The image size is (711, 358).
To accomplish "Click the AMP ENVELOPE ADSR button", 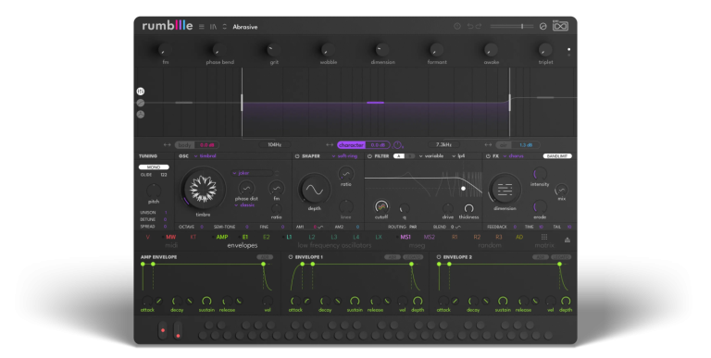I will click(265, 257).
